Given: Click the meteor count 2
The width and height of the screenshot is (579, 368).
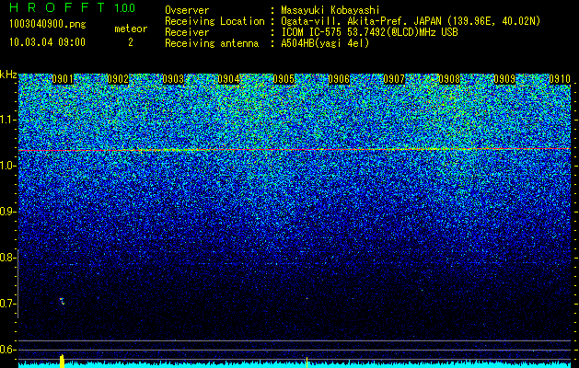Looking at the screenshot, I should point(131,42).
